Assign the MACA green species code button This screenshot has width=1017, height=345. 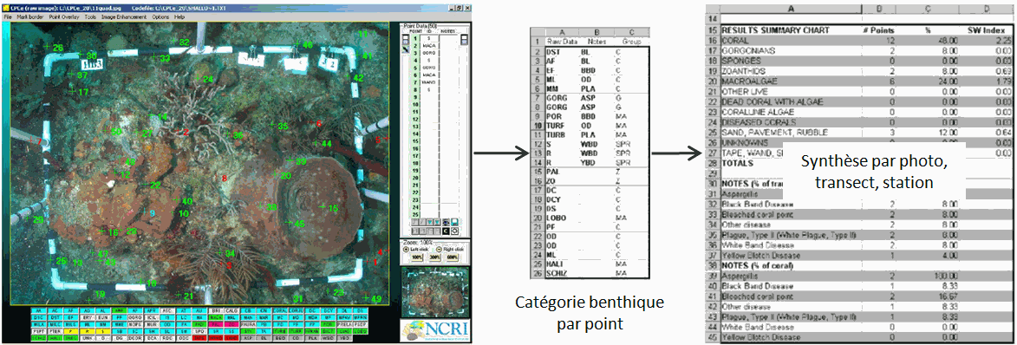[x=215, y=318]
